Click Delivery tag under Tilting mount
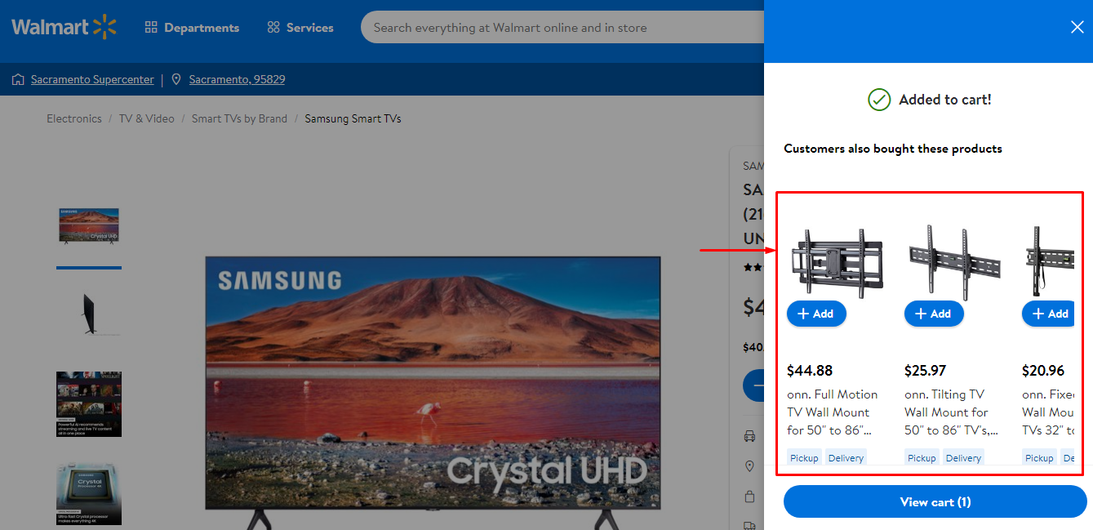The width and height of the screenshot is (1093, 530). tap(963, 457)
